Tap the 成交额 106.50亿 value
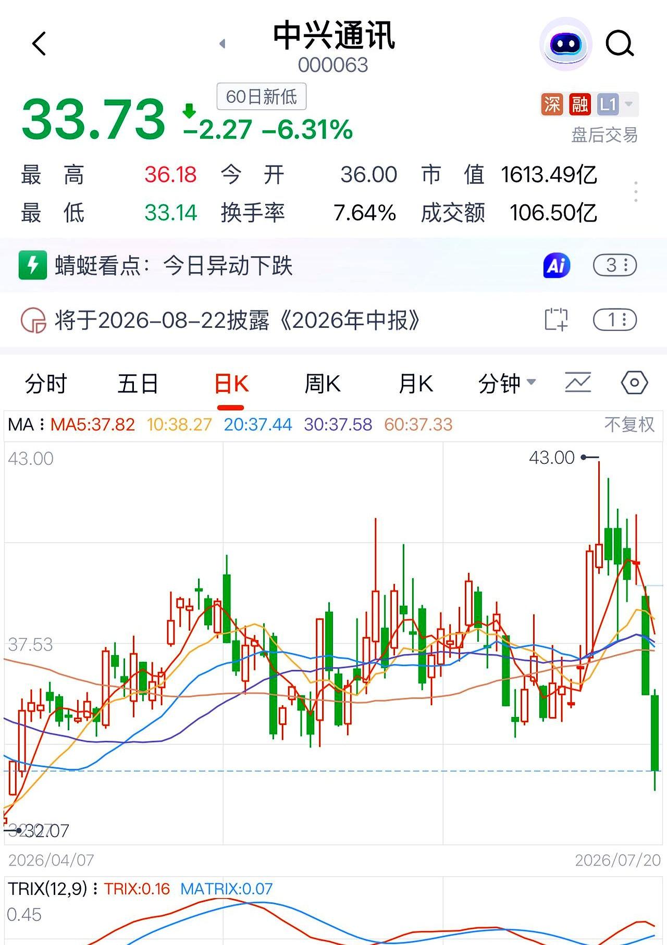This screenshot has height=945, width=667. [x=553, y=213]
